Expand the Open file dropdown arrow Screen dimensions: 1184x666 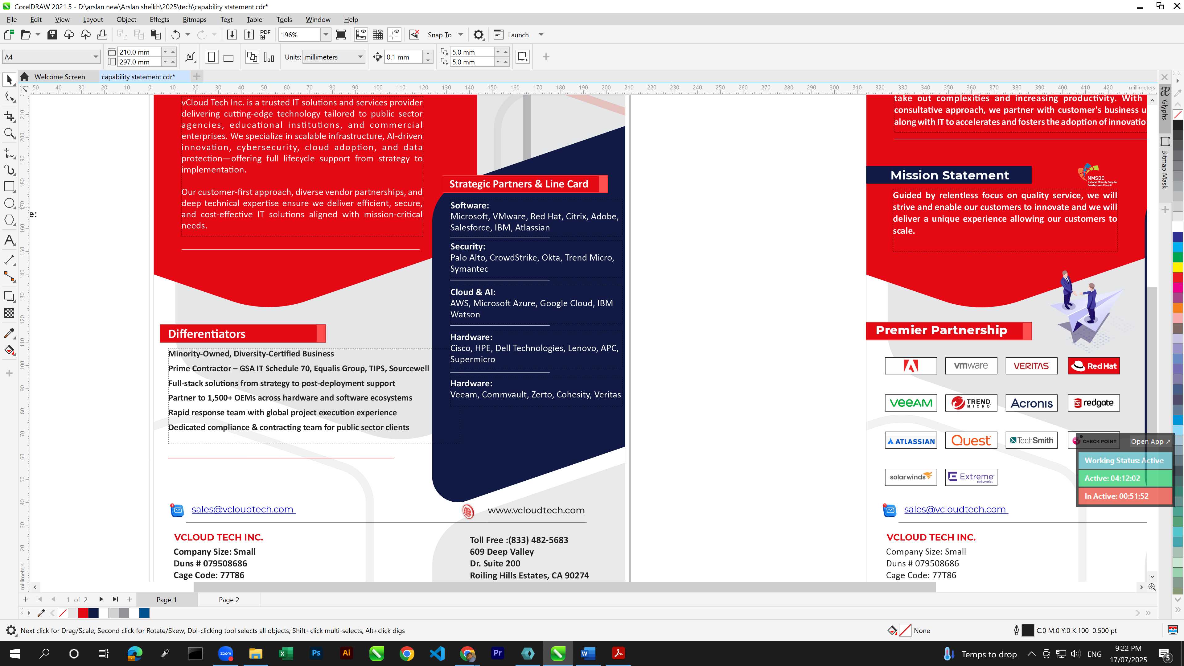(x=38, y=35)
